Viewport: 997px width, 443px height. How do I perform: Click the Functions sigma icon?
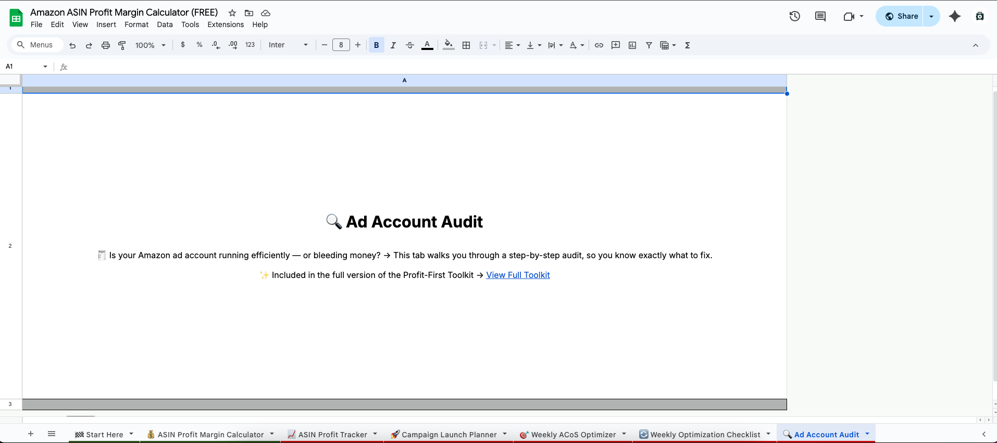tap(688, 45)
